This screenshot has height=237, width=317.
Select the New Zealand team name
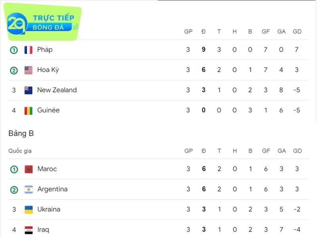[x=57, y=90]
